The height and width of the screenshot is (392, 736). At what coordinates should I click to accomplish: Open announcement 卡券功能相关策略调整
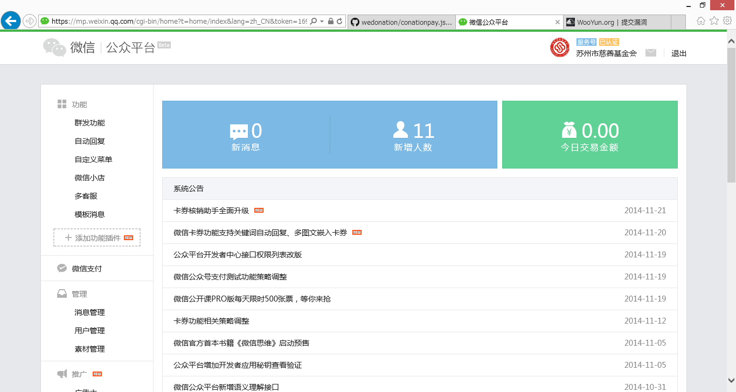pos(211,321)
